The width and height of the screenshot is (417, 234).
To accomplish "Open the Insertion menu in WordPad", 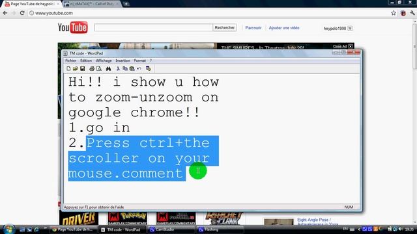I will pyautogui.click(x=122, y=60).
